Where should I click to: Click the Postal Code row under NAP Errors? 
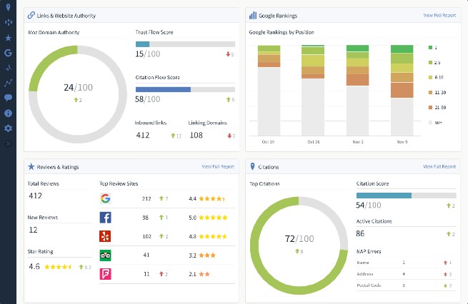[407, 285]
